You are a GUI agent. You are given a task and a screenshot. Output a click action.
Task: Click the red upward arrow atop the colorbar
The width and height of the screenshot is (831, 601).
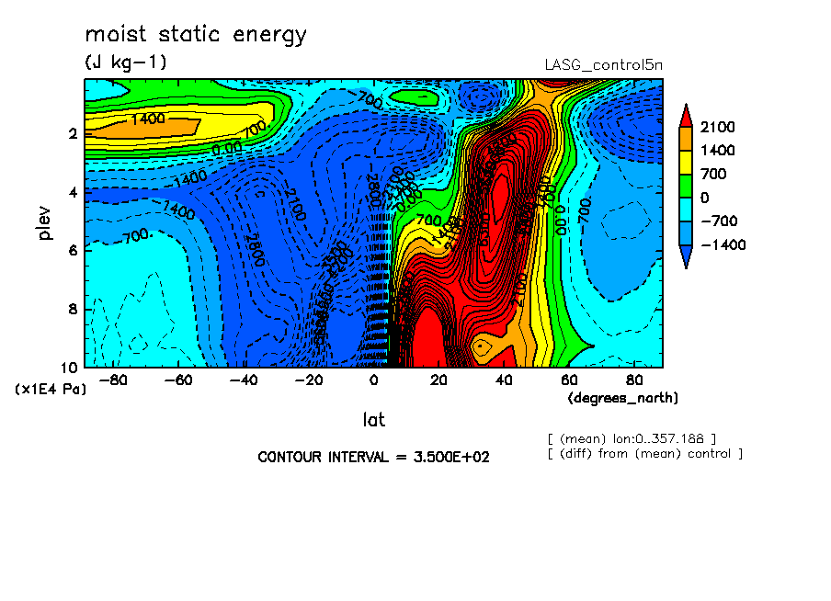click(x=687, y=114)
